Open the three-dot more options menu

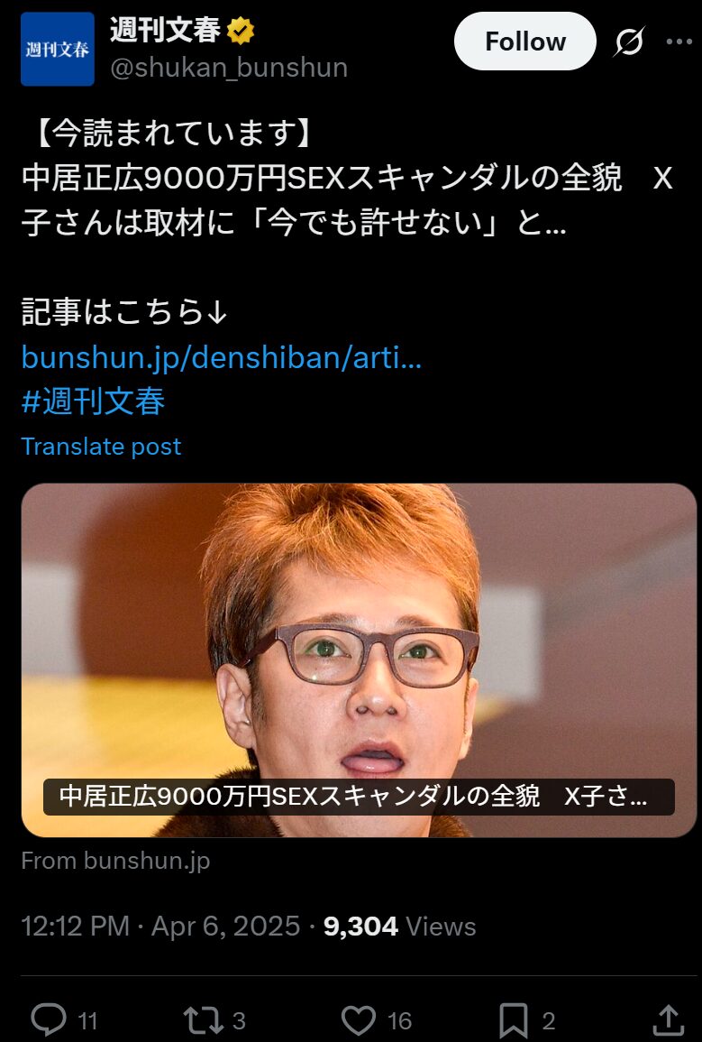[679, 41]
